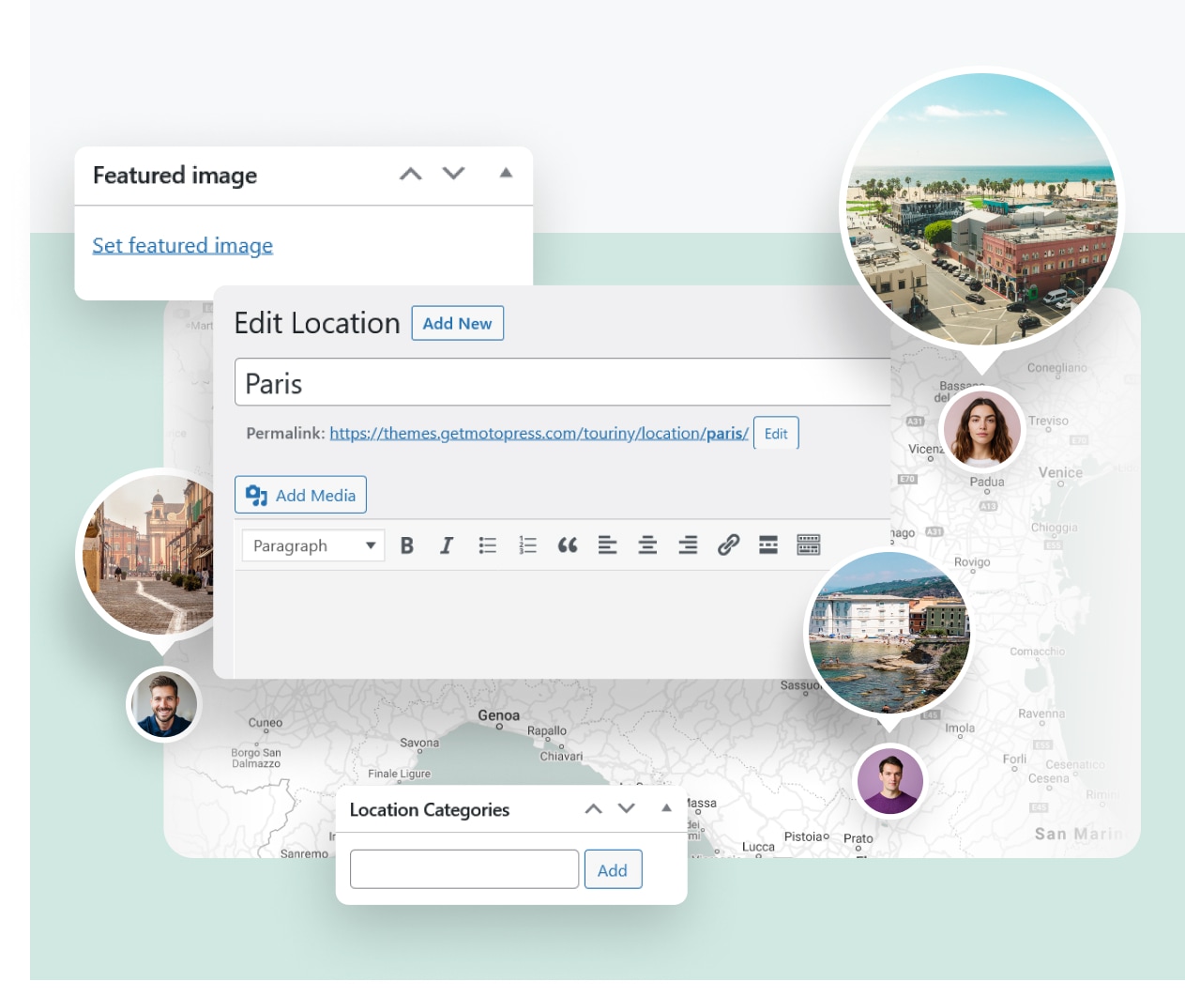Open the Add Media dialog

(x=300, y=495)
